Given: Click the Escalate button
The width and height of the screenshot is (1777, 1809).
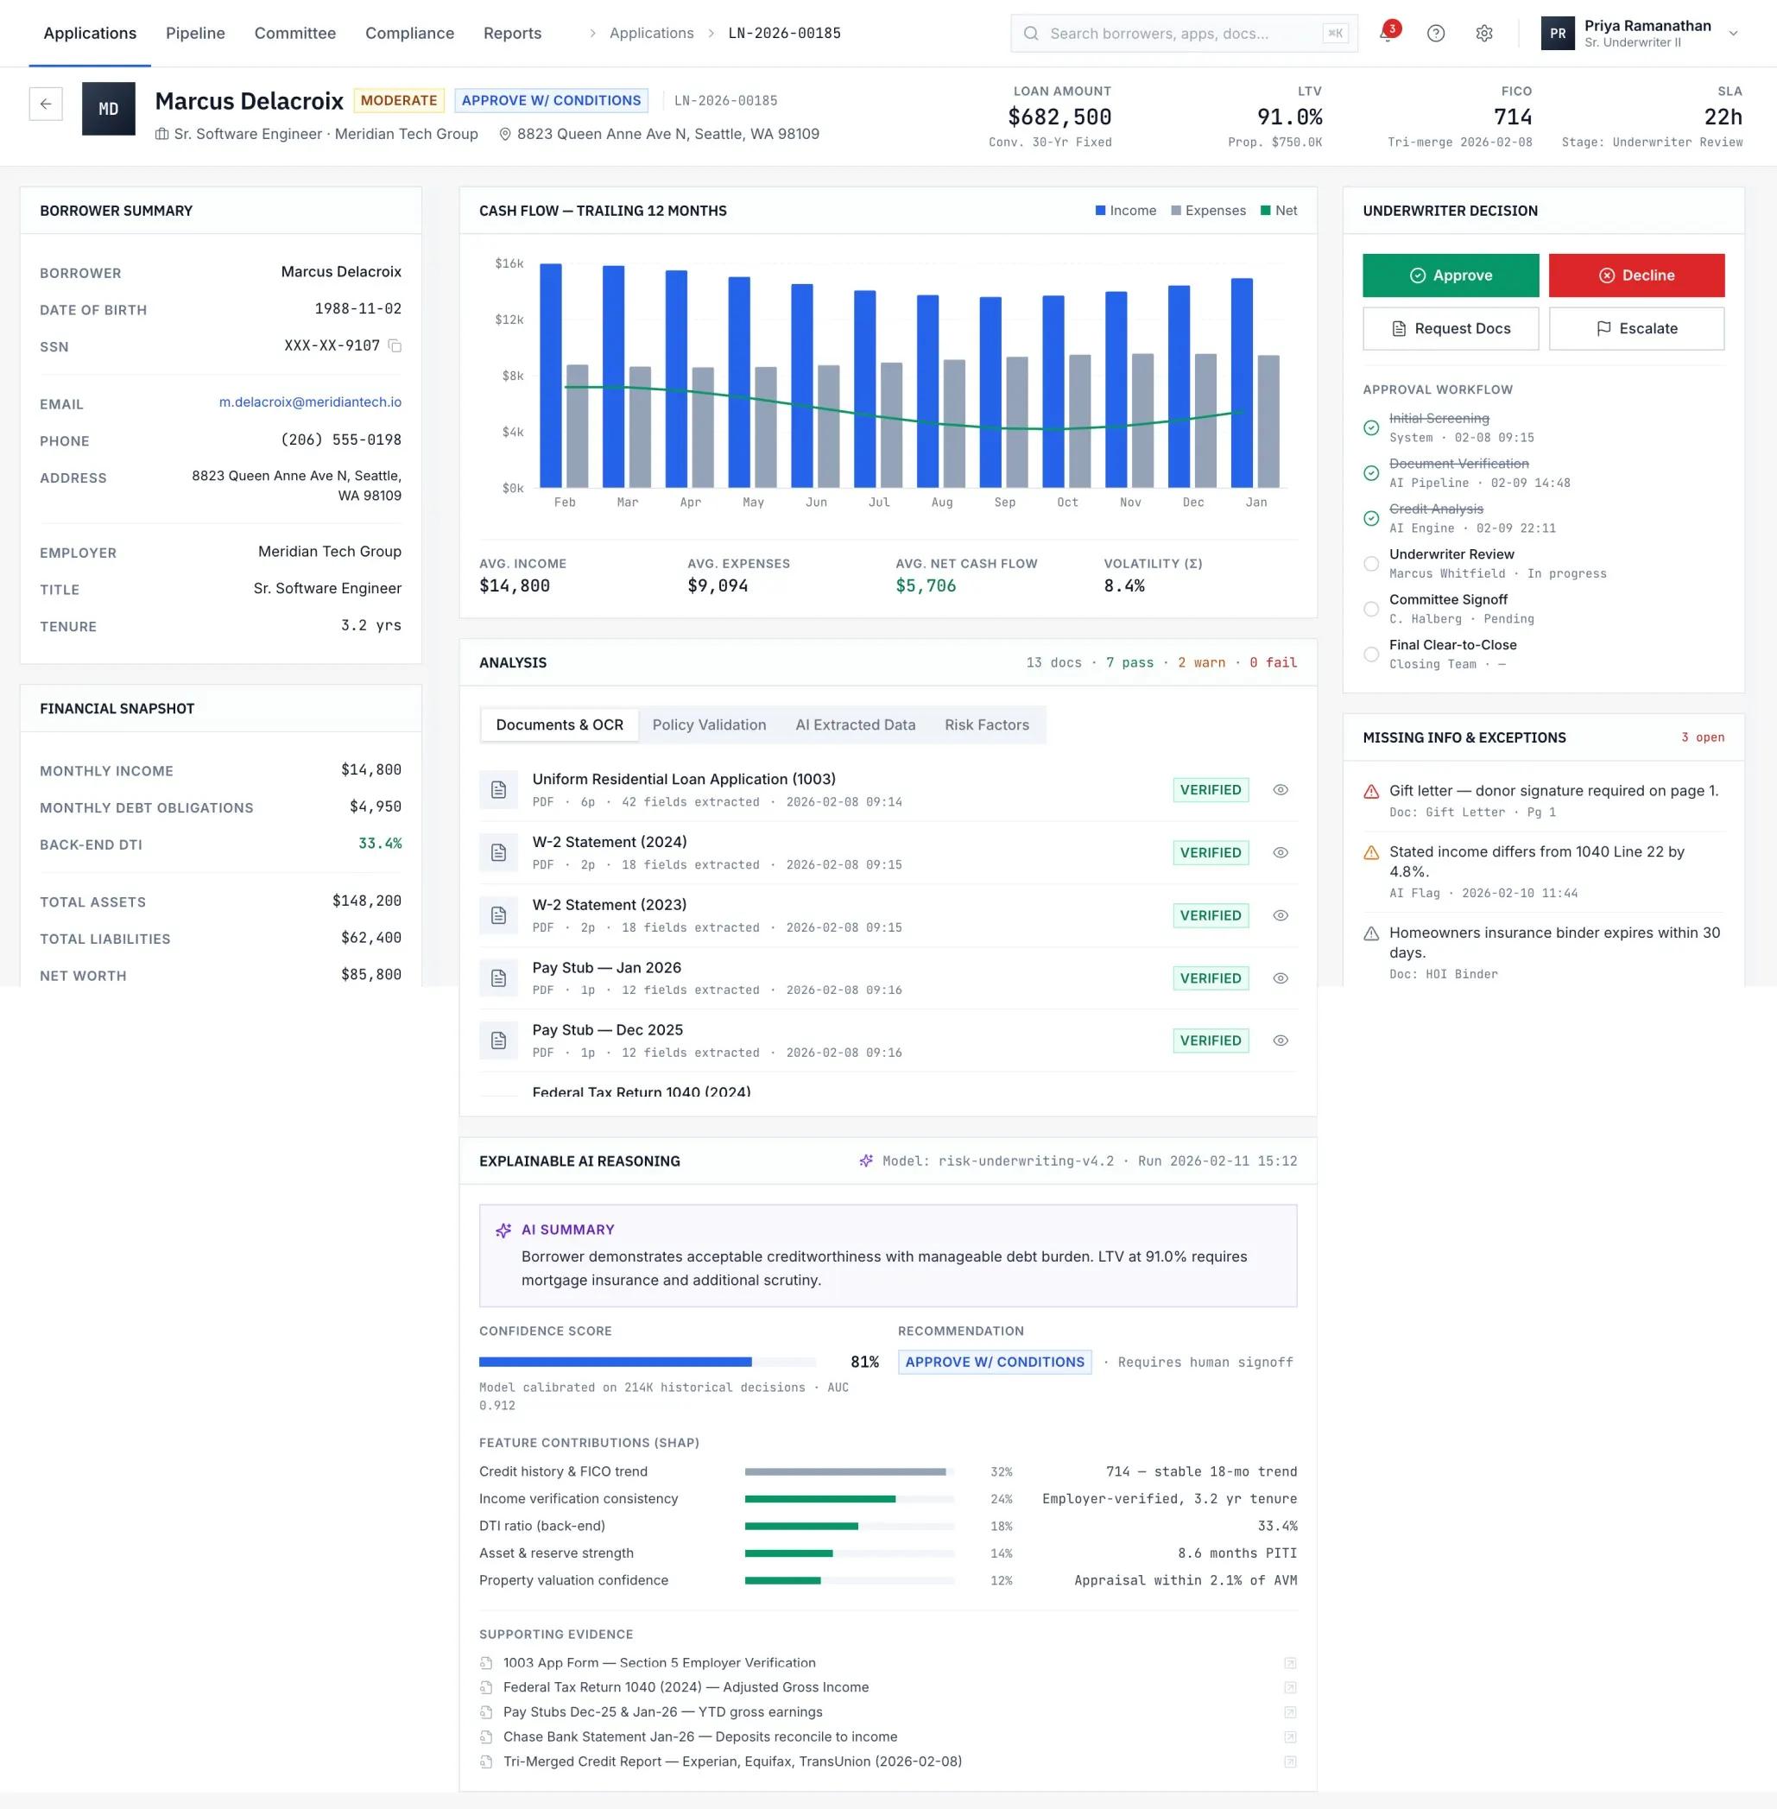Looking at the screenshot, I should click(1636, 329).
